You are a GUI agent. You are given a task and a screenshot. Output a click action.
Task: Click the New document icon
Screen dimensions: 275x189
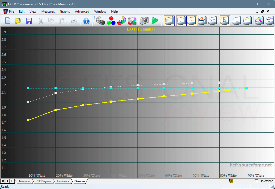[8, 21]
